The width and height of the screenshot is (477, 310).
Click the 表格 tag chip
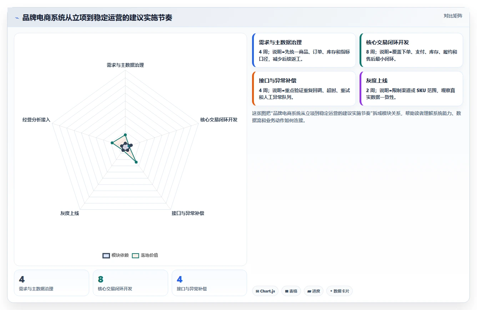(291, 291)
